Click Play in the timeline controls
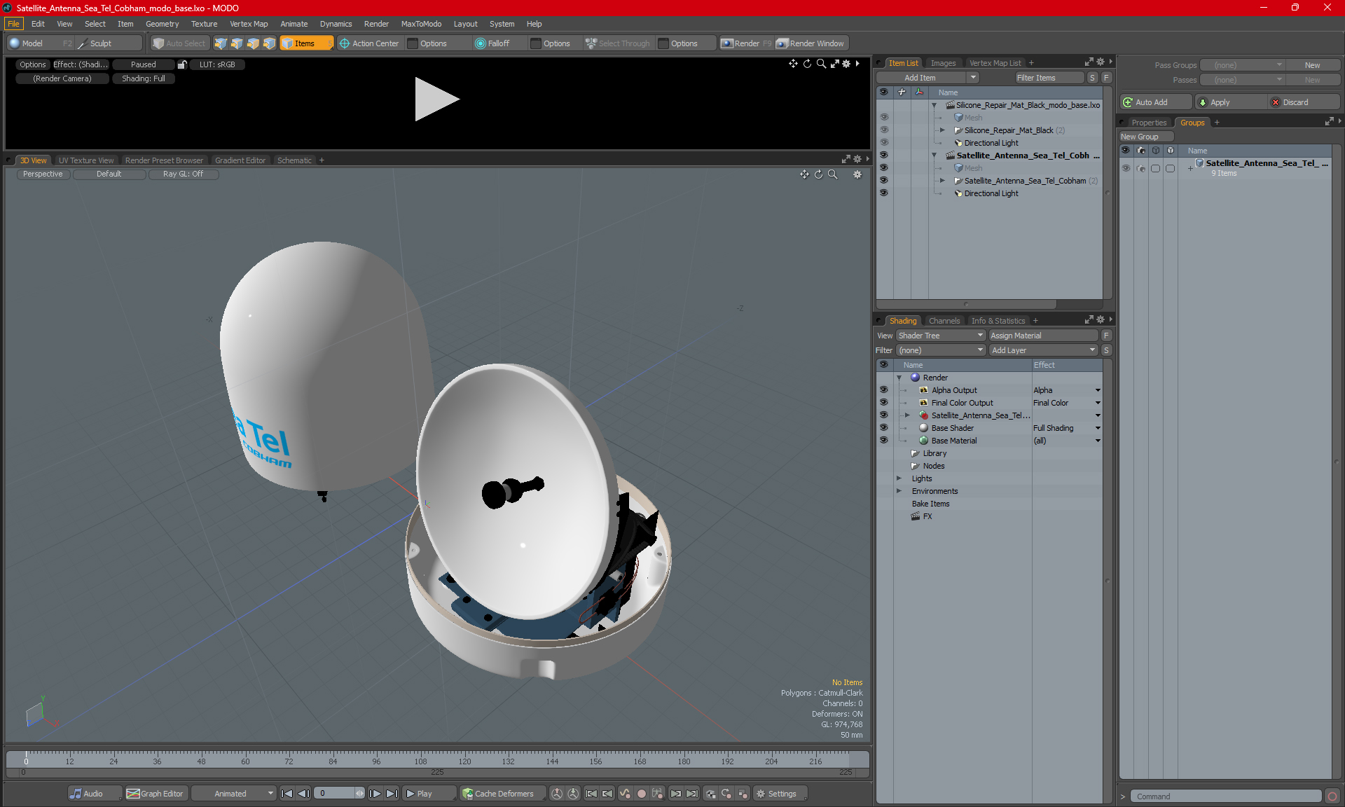The height and width of the screenshot is (807, 1345). 428,794
